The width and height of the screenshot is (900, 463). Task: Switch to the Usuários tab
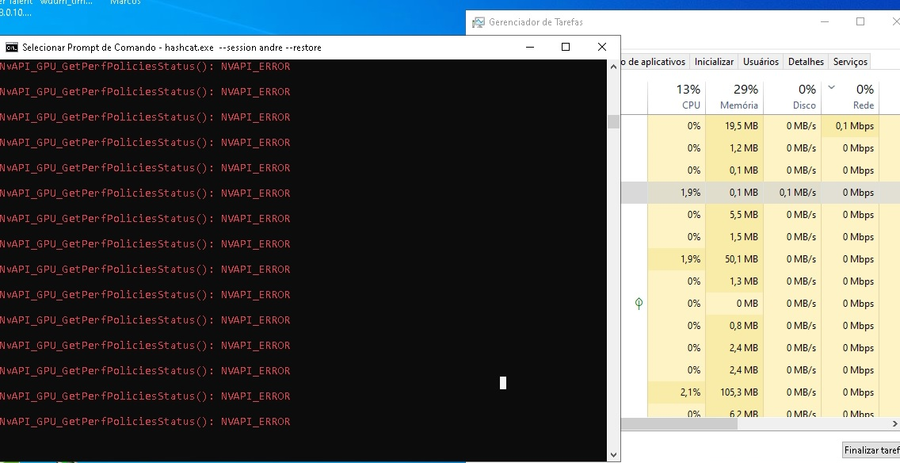760,61
